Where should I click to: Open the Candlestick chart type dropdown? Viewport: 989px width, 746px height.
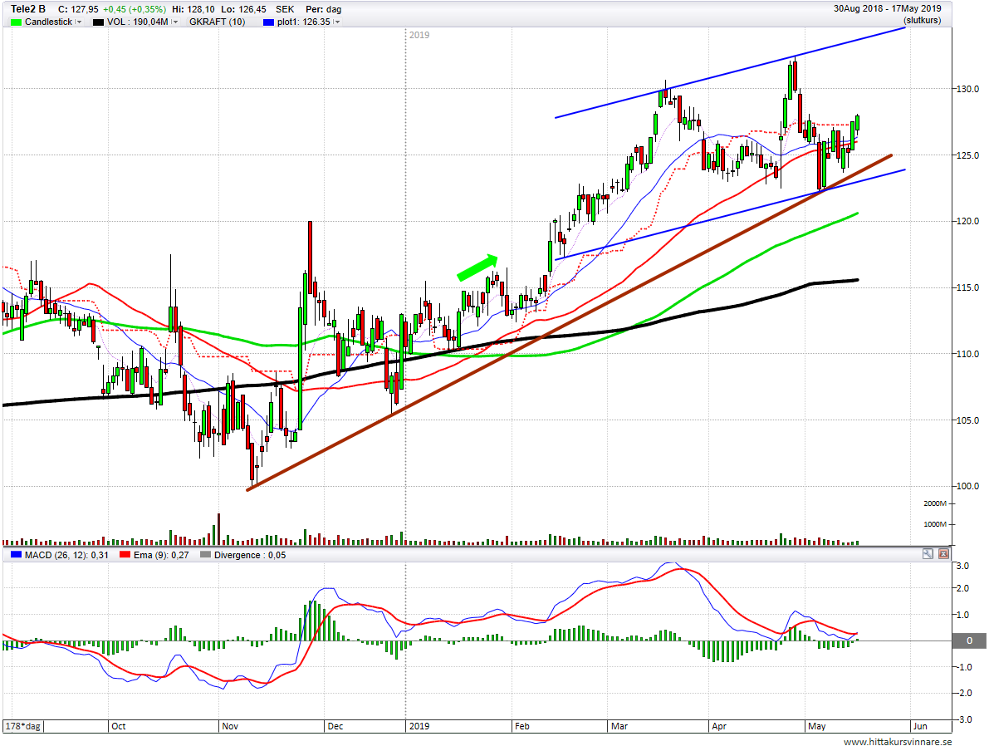tap(79, 22)
